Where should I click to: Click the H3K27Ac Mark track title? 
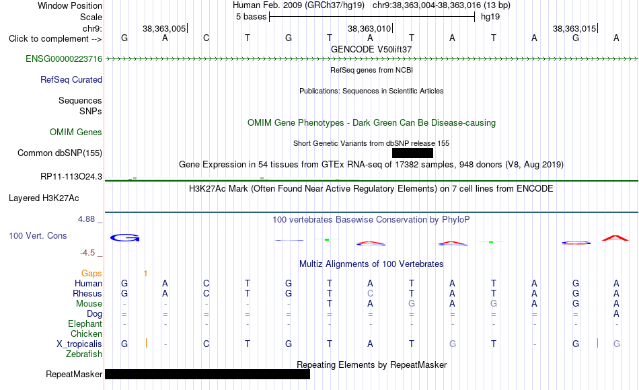(371, 189)
